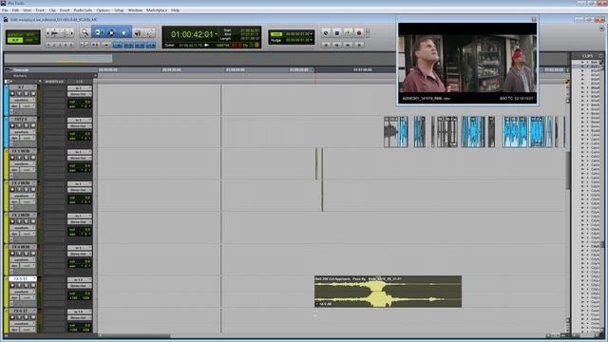
Task: Solo the FX 4 MON track
Action: pos(26,254)
